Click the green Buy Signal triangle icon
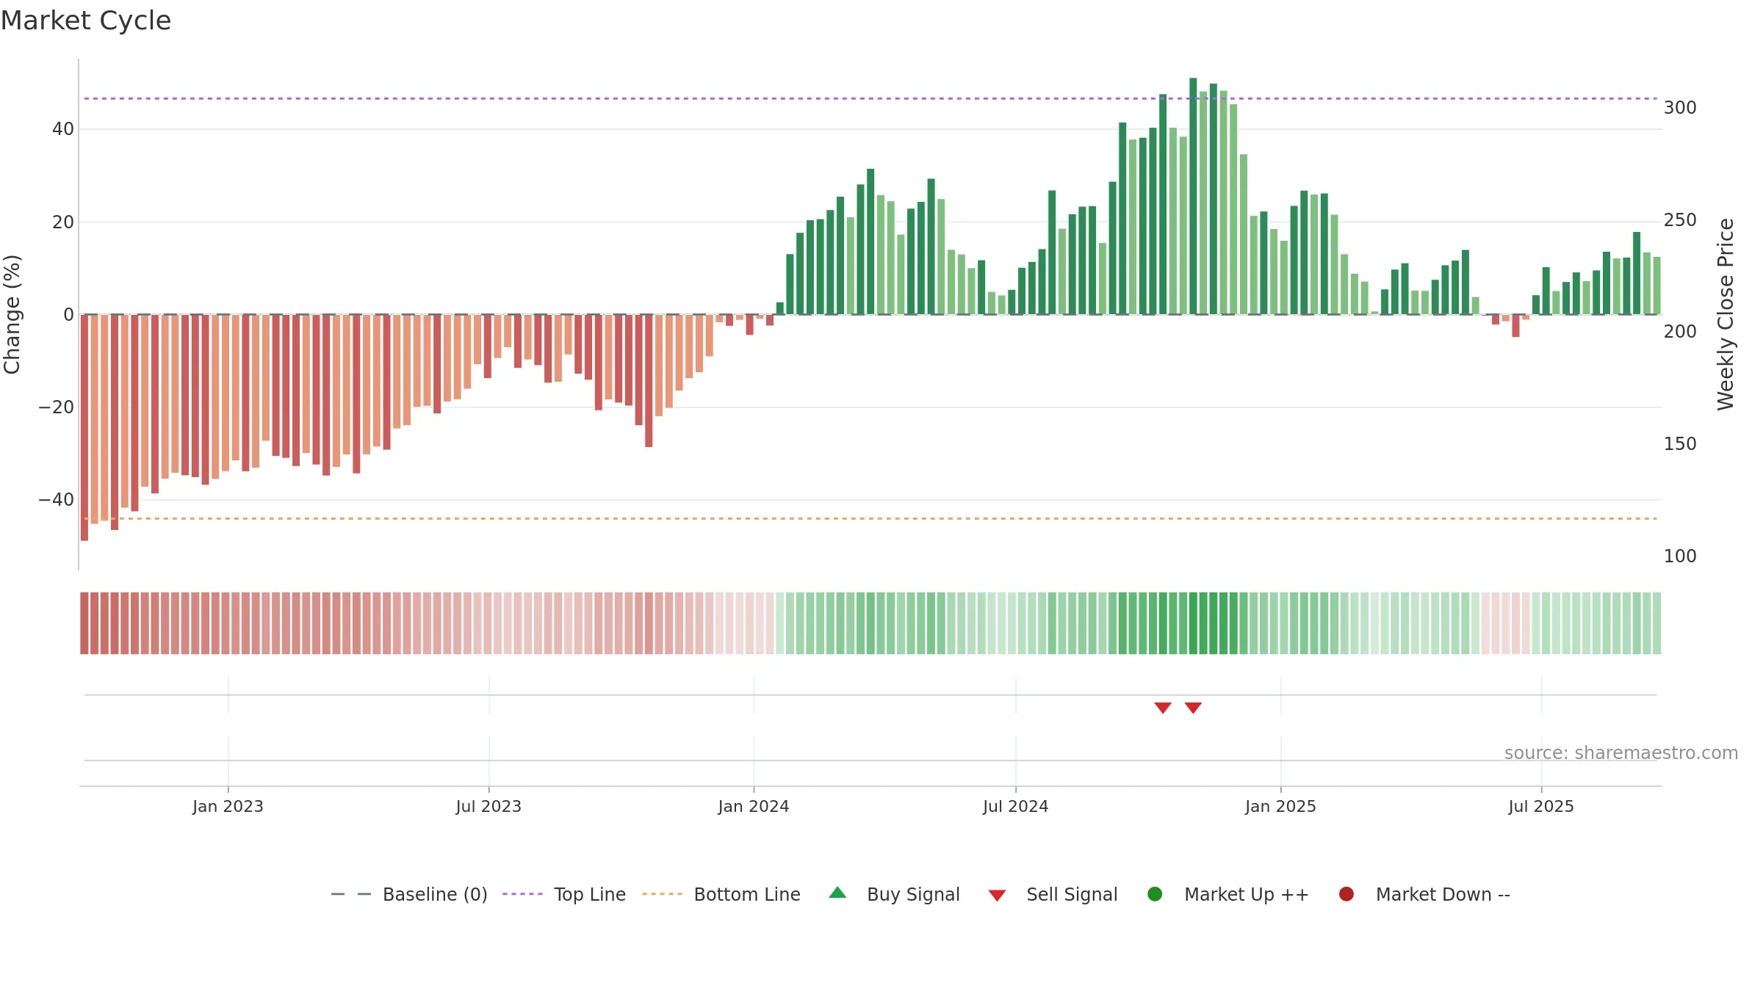1763x991 pixels. point(837,893)
